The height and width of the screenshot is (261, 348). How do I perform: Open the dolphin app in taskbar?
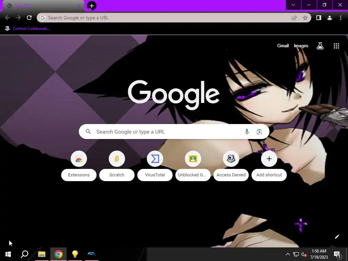[92, 254]
